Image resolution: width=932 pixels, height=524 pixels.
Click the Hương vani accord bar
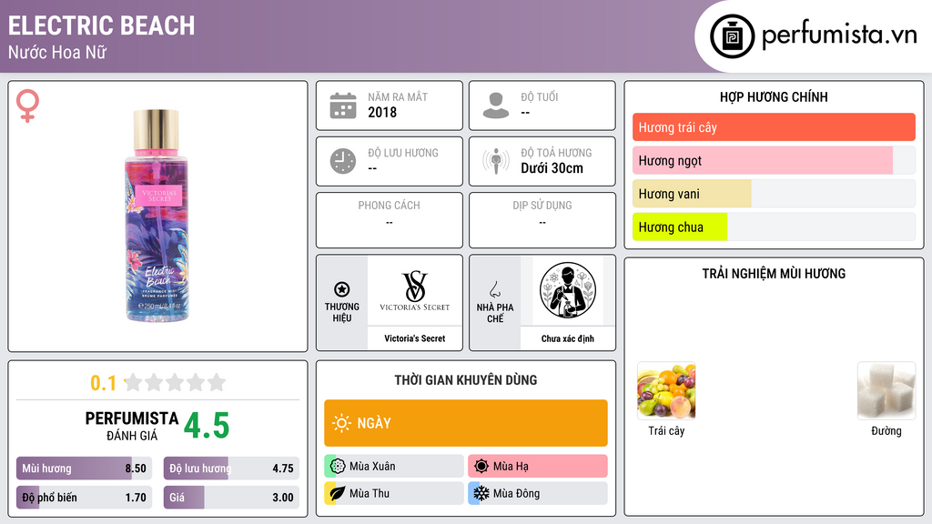coord(774,194)
